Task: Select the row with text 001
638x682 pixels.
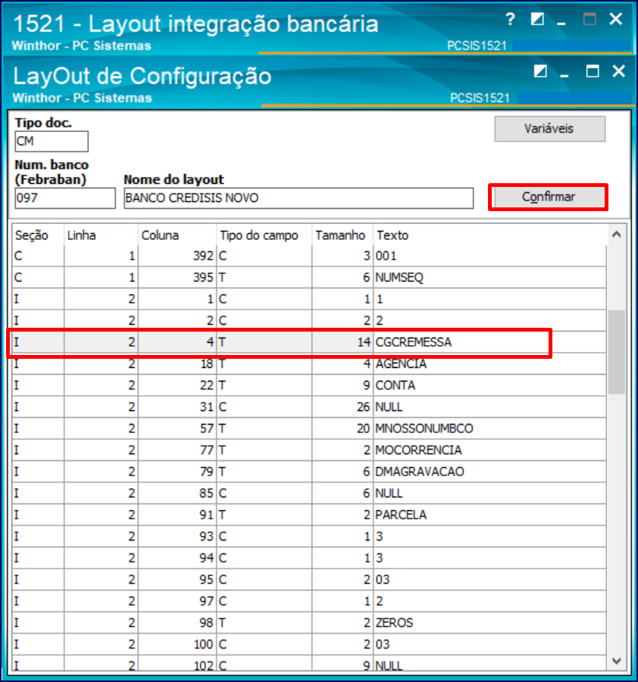Action: [x=309, y=256]
